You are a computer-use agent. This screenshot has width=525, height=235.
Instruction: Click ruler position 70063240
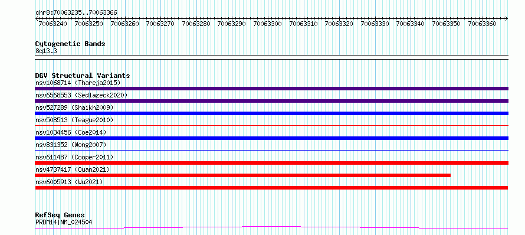[53, 24]
